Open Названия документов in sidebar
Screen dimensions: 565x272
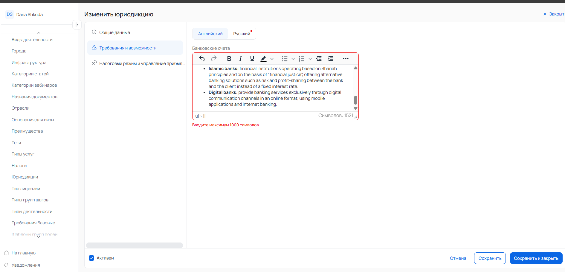point(34,97)
